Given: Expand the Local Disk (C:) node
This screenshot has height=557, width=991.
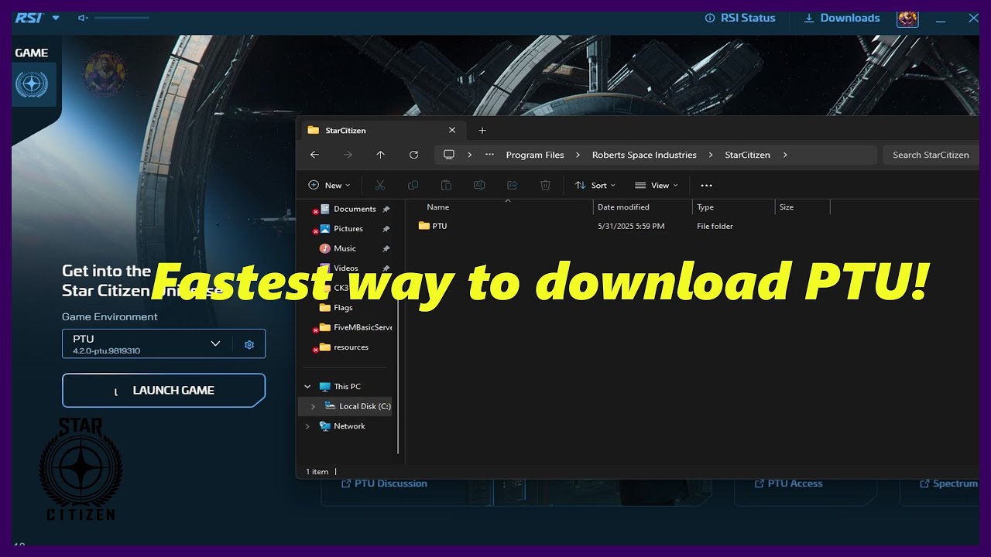Looking at the screenshot, I should pyautogui.click(x=313, y=406).
